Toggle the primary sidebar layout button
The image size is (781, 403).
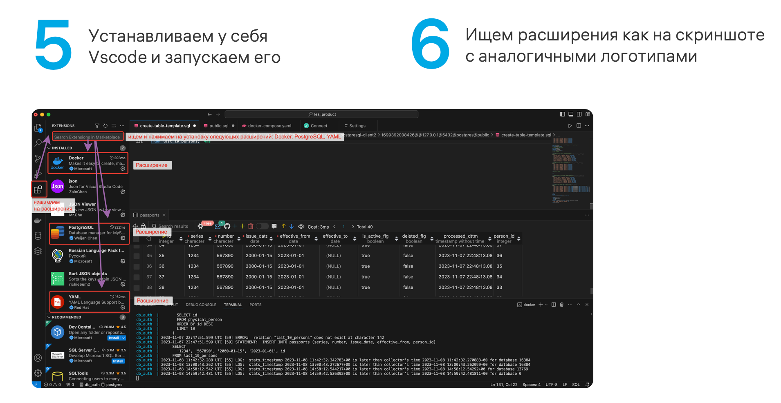click(x=563, y=114)
